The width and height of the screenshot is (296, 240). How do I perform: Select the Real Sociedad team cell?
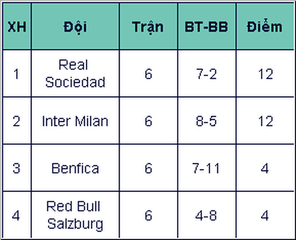[75, 73]
